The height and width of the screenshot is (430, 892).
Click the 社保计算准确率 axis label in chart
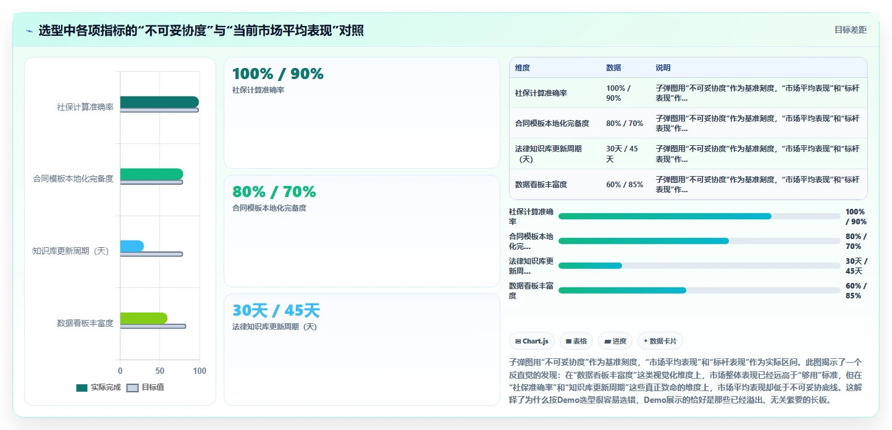pos(85,107)
